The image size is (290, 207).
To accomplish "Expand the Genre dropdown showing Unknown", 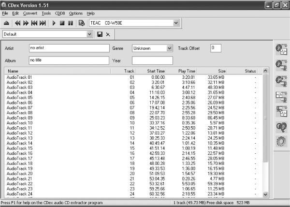I will [169, 48].
